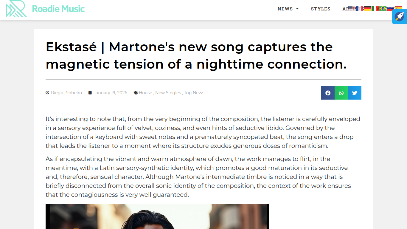This screenshot has height=229, width=407.
Task: Share article on Twitter
Action: [355, 93]
